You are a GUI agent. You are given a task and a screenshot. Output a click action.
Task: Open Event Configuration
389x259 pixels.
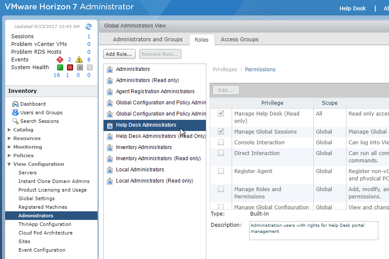point(42,250)
